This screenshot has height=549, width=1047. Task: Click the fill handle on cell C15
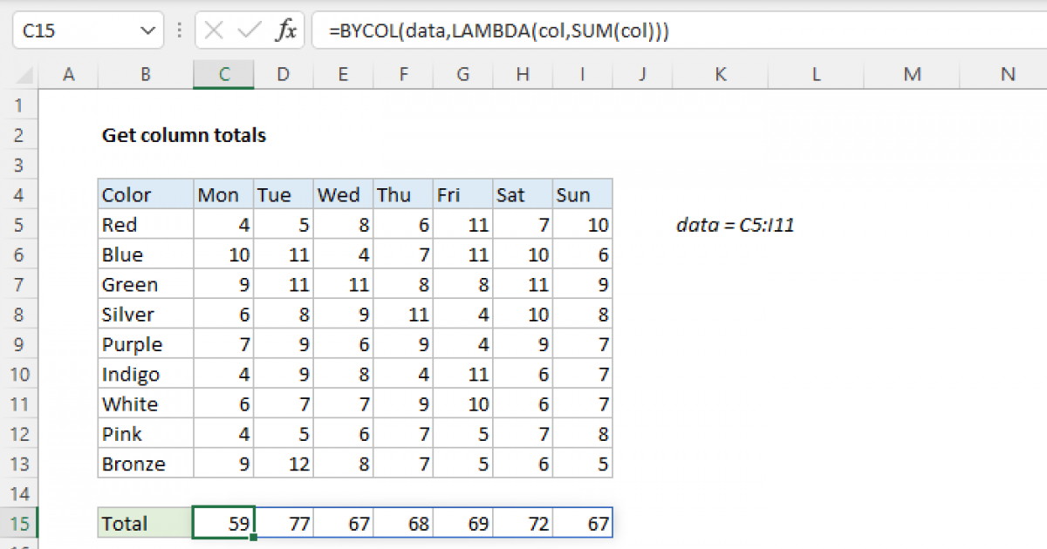coord(254,537)
